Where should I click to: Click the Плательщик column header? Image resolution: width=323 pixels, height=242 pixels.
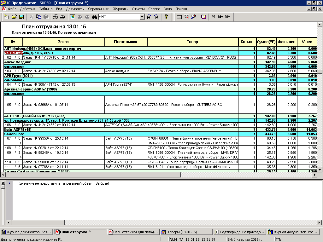click(x=126, y=42)
